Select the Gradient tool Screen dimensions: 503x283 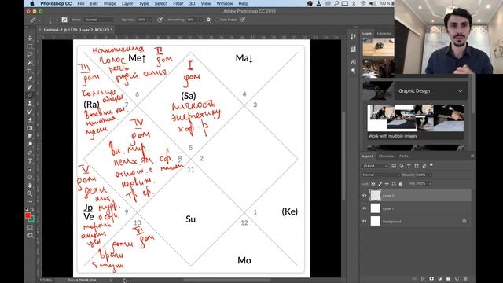(x=30, y=128)
